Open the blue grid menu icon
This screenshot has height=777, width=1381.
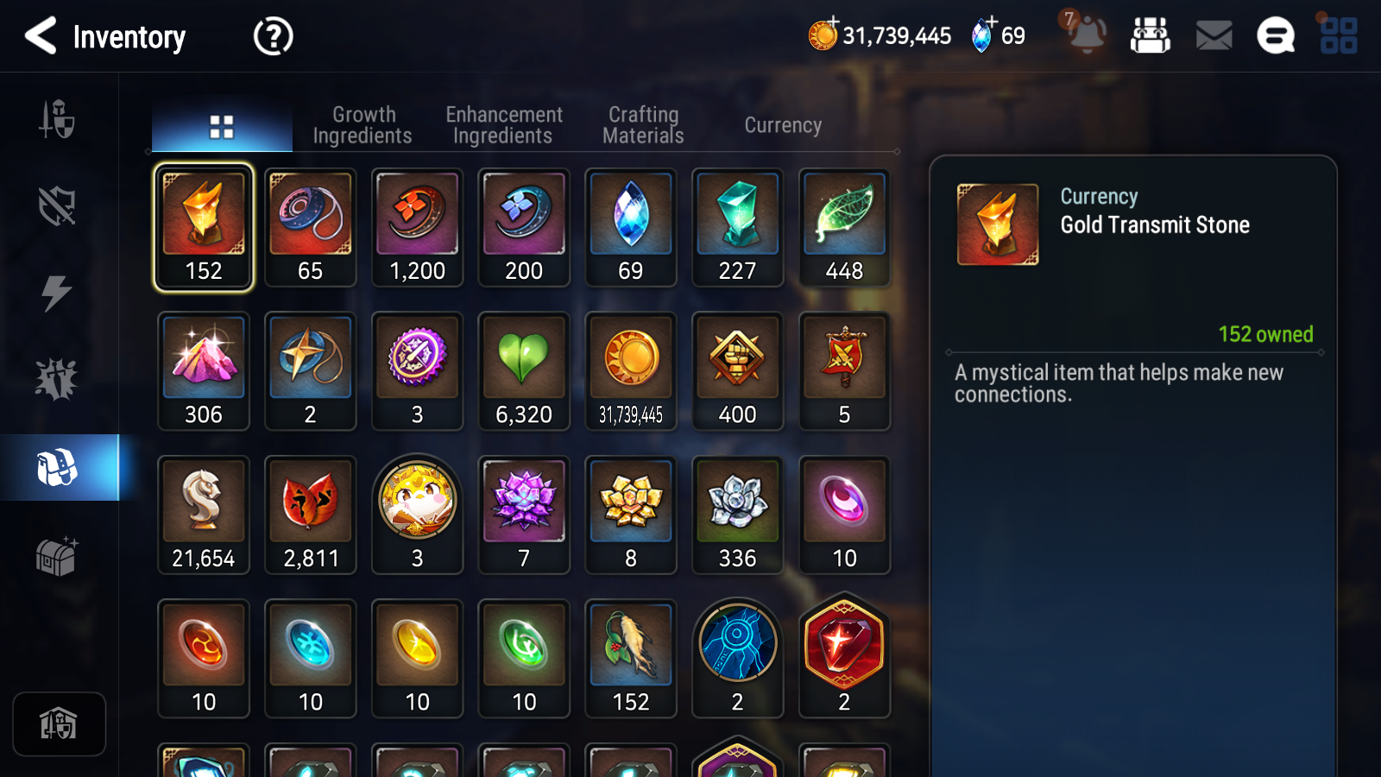[x=1339, y=36]
